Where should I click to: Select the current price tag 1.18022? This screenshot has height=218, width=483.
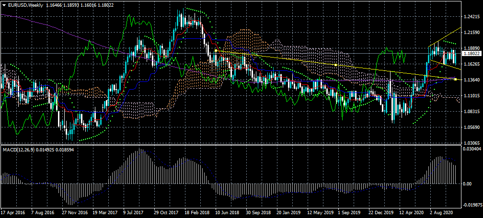point(471,54)
